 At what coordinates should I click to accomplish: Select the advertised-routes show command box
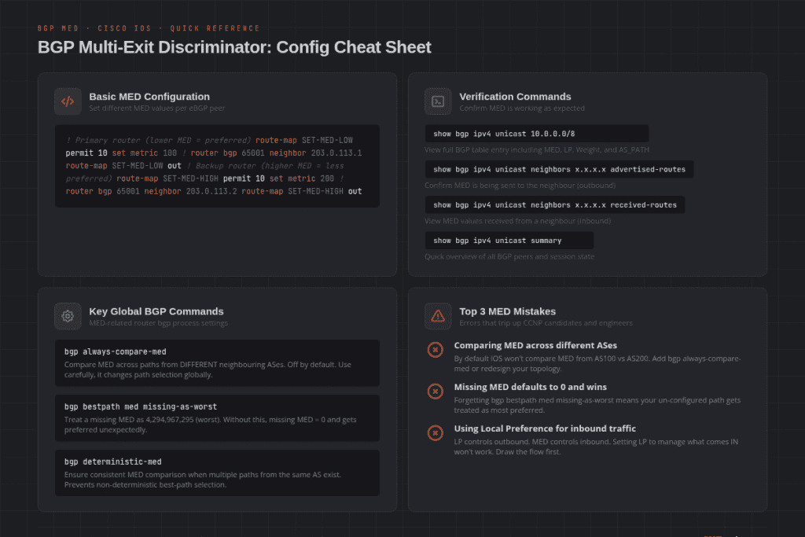point(559,169)
